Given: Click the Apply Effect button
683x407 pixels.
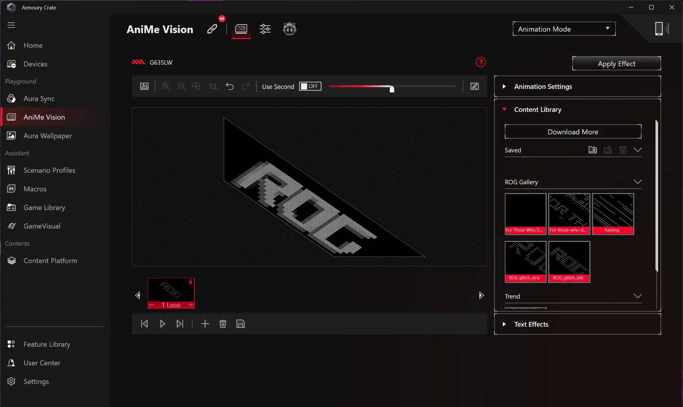Looking at the screenshot, I should (x=616, y=64).
